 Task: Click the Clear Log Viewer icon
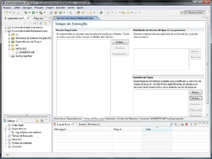pos(182,124)
